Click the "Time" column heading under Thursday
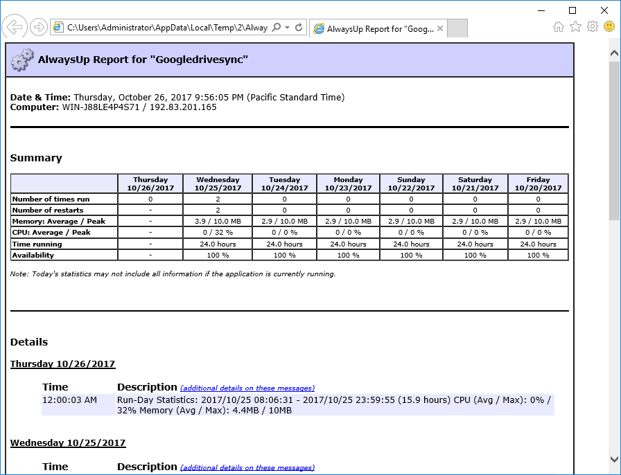 [x=55, y=387]
